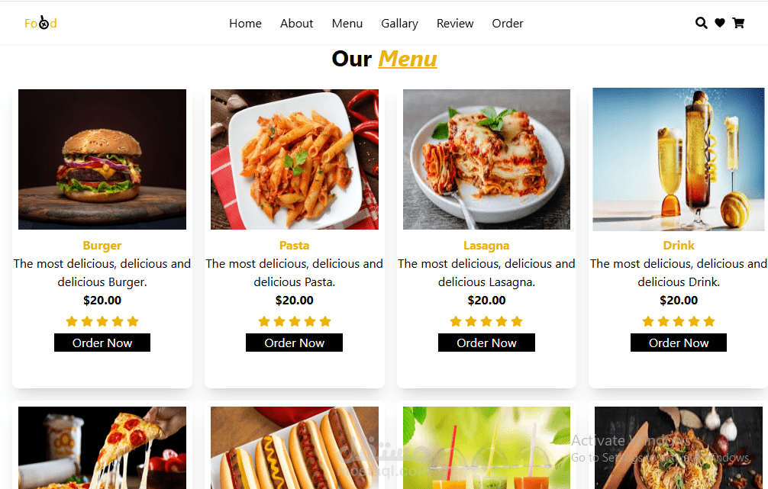
Task: Open favorites via the heart icon
Action: 719,23
